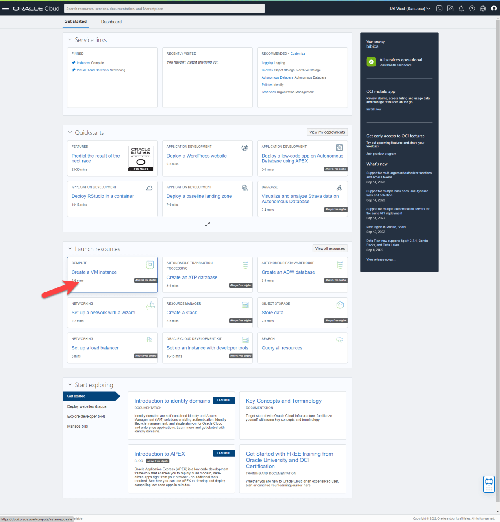Click the network wizard icon
This screenshot has height=522, width=500.
[x=150, y=305]
